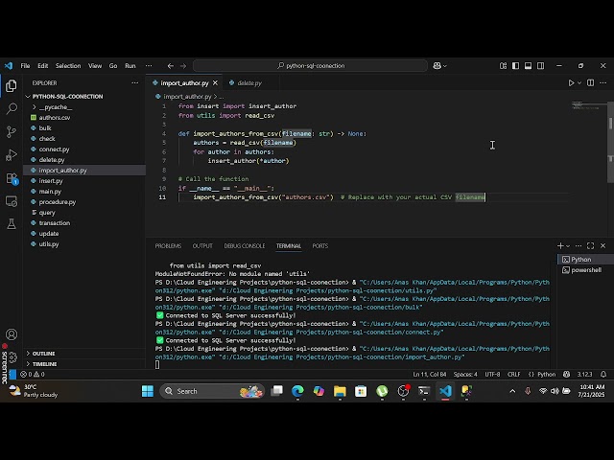Go forward with the navigation arrow

pos(183,66)
